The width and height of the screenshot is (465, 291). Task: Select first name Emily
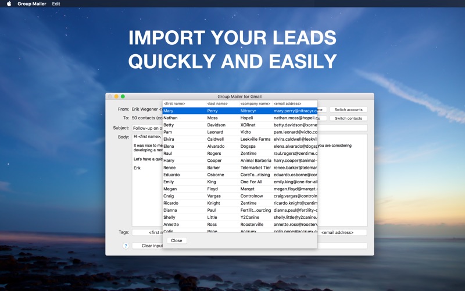[169, 182]
